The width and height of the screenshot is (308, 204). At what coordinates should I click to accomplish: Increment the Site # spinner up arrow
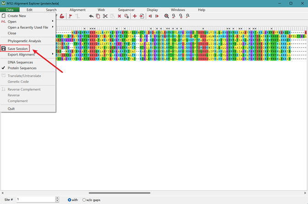tap(57, 198)
